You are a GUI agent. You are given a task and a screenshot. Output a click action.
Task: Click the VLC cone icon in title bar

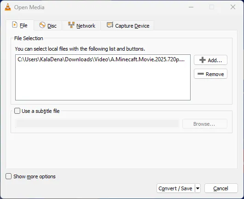[x=8, y=7]
